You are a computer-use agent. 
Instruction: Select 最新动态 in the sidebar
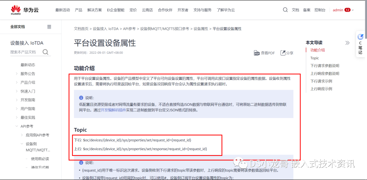(x=28, y=65)
